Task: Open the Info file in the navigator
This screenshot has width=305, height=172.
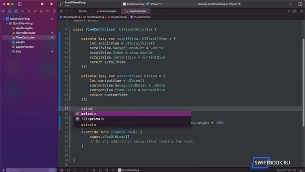Action: tap(19, 52)
